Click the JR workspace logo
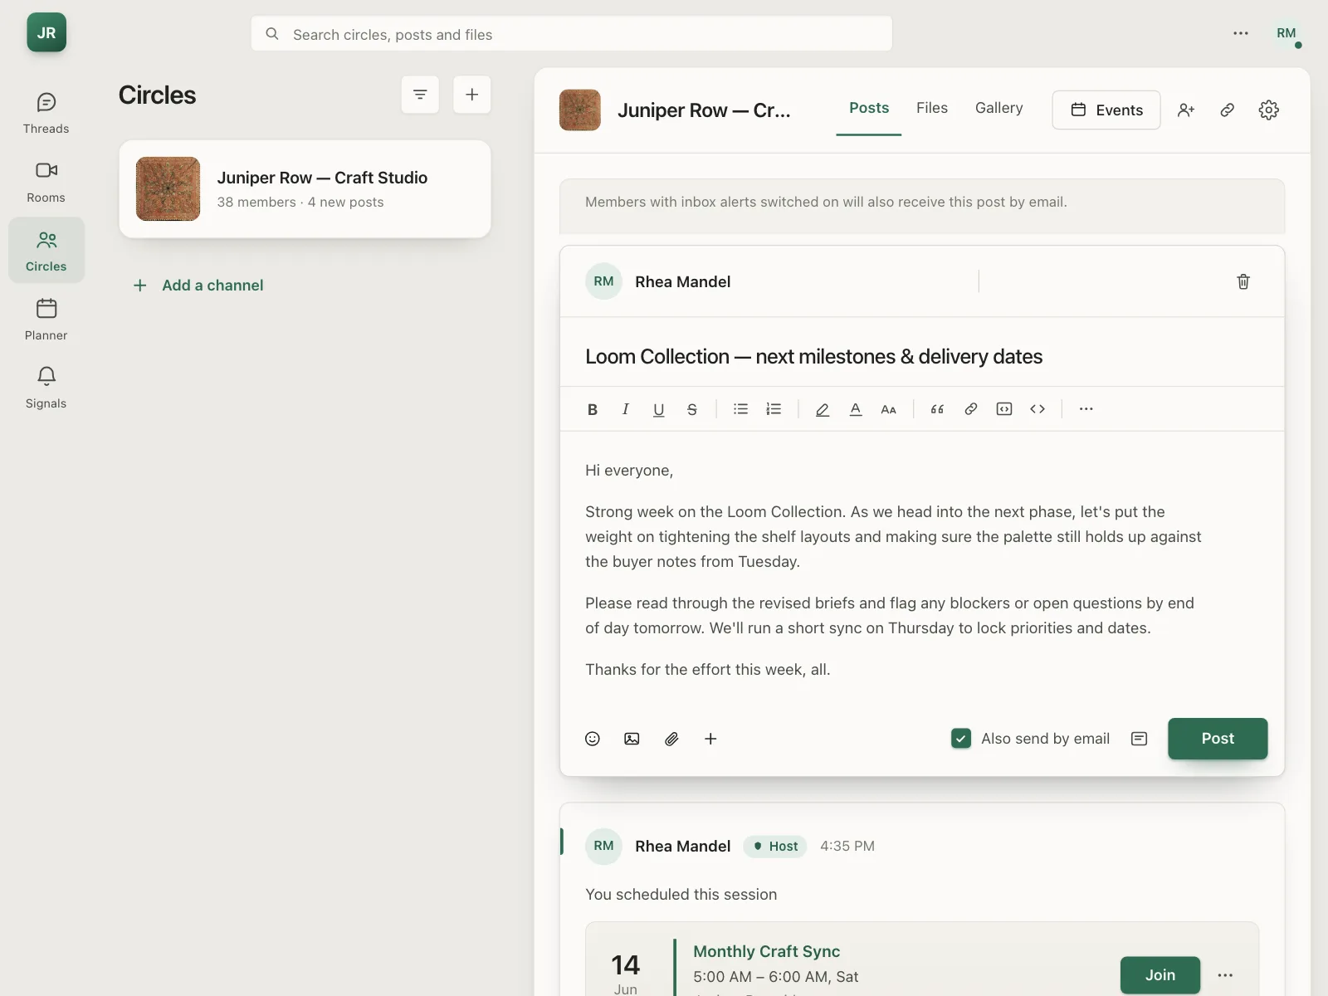Viewport: 1328px width, 996px height. click(x=46, y=32)
